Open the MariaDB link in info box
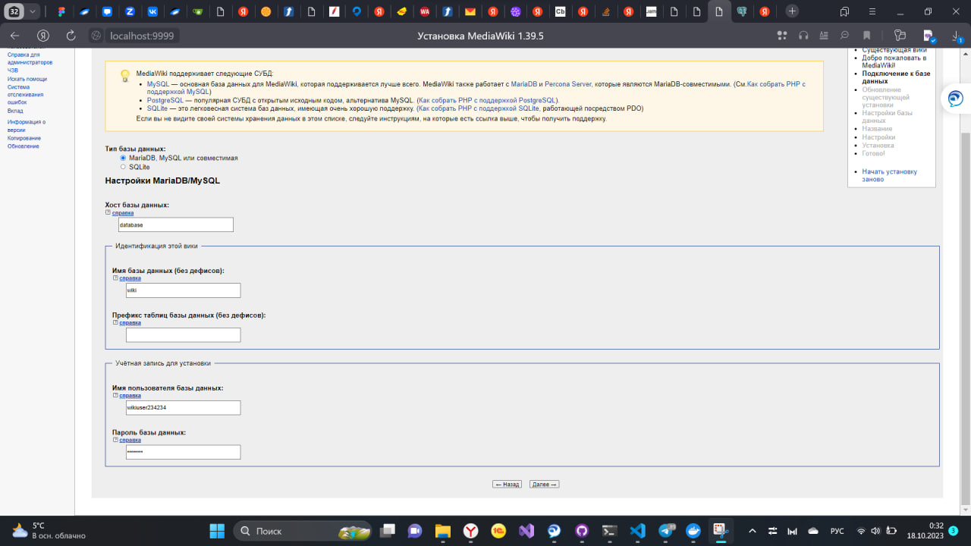 (523, 84)
